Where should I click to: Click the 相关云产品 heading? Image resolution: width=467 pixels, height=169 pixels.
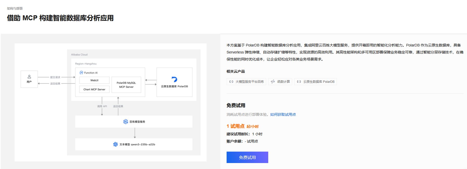click(236, 71)
